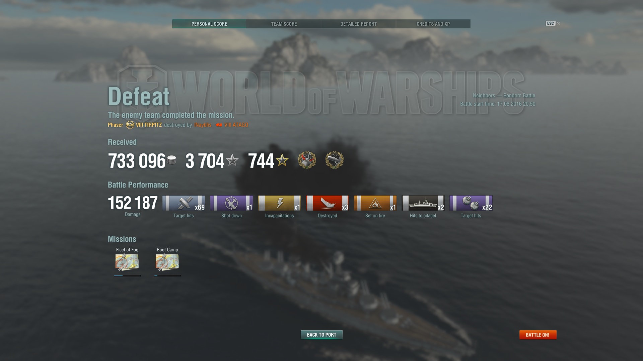Screen dimensions: 643x361
Task: Select the Personal Score tab
Action: coord(209,24)
